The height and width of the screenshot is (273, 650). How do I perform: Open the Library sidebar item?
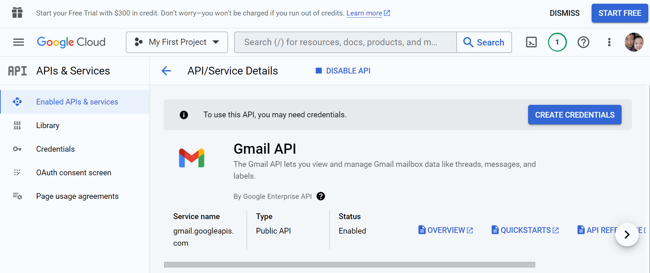click(48, 125)
